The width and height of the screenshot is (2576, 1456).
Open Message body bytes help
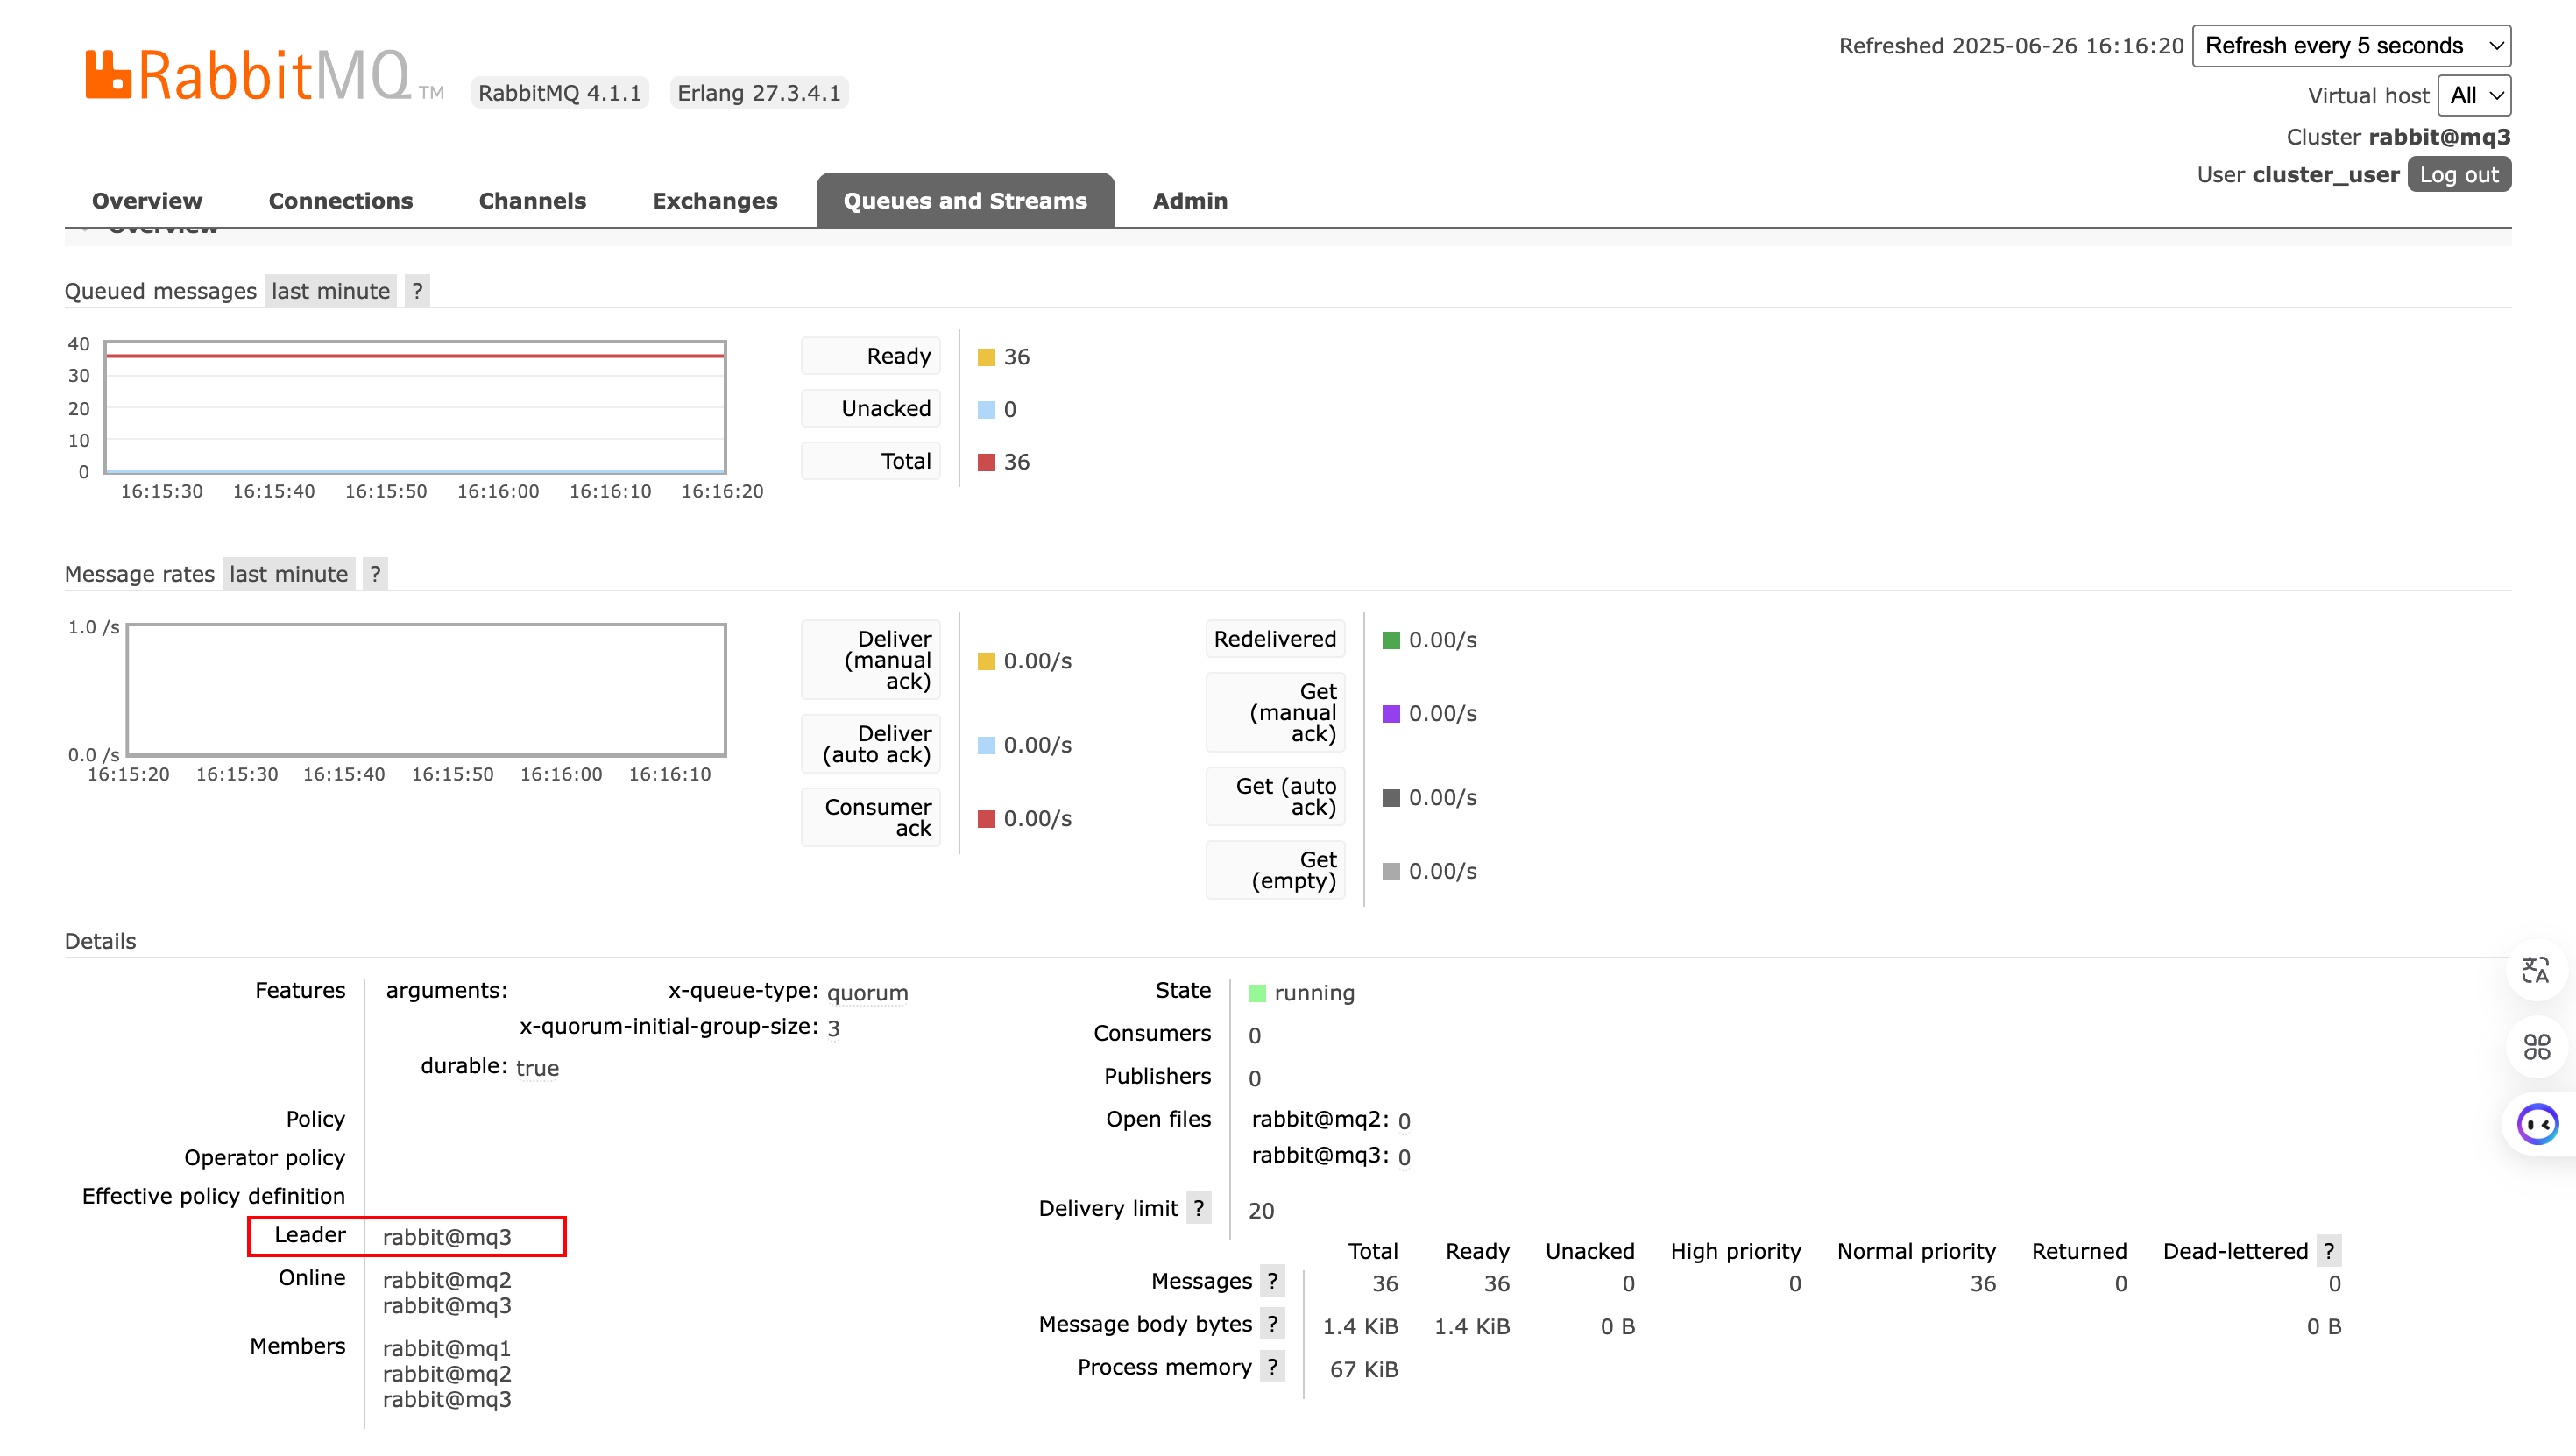point(1272,1324)
